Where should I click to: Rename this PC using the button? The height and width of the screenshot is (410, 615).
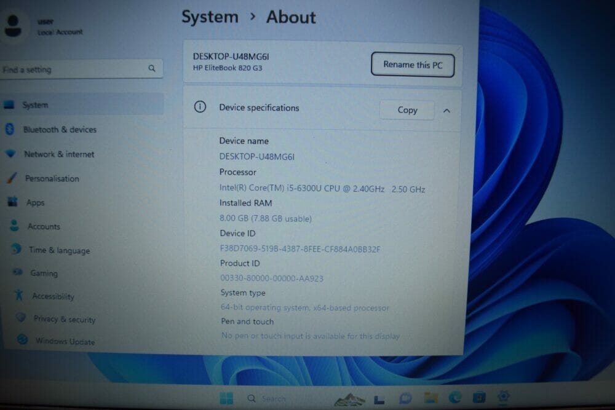point(413,65)
